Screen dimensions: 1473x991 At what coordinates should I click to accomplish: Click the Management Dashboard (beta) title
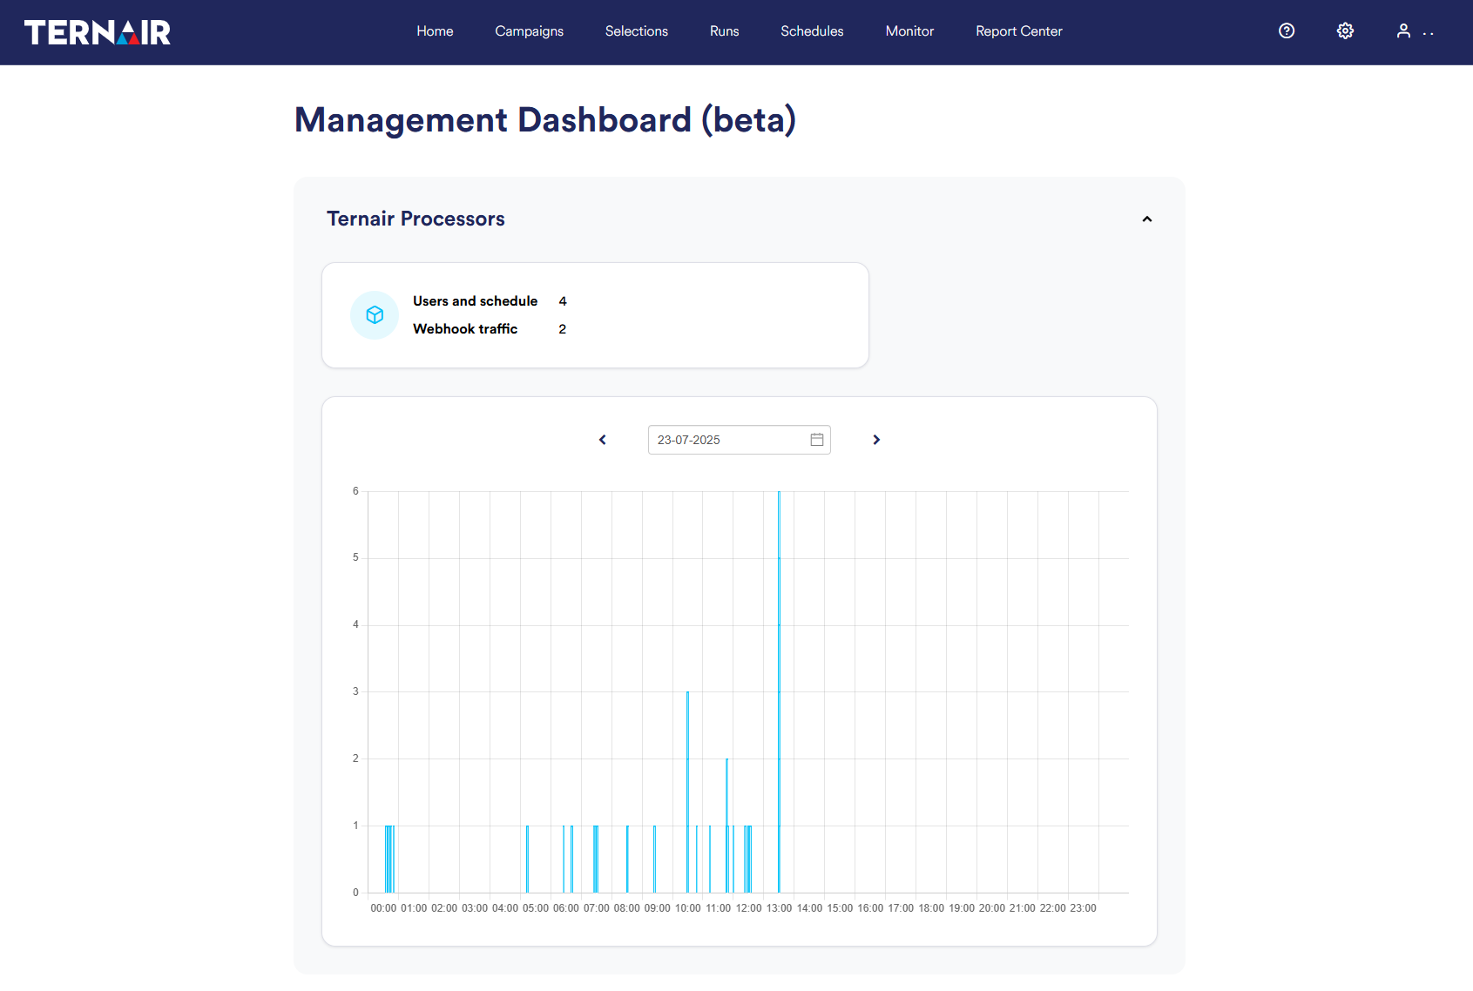click(x=545, y=120)
